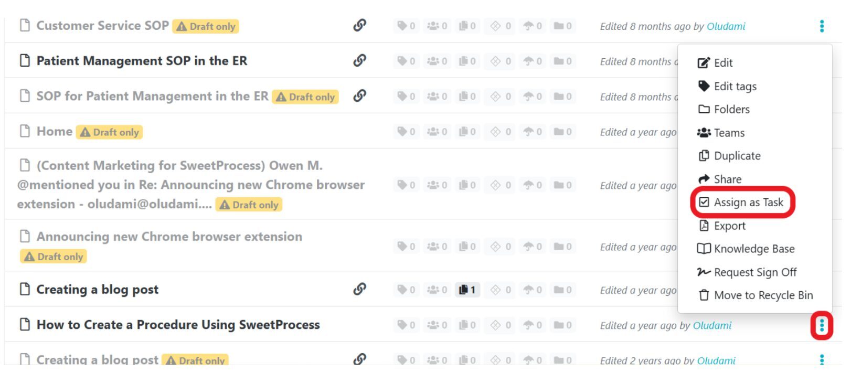Click document icon before Patient Management SOP title

25,61
